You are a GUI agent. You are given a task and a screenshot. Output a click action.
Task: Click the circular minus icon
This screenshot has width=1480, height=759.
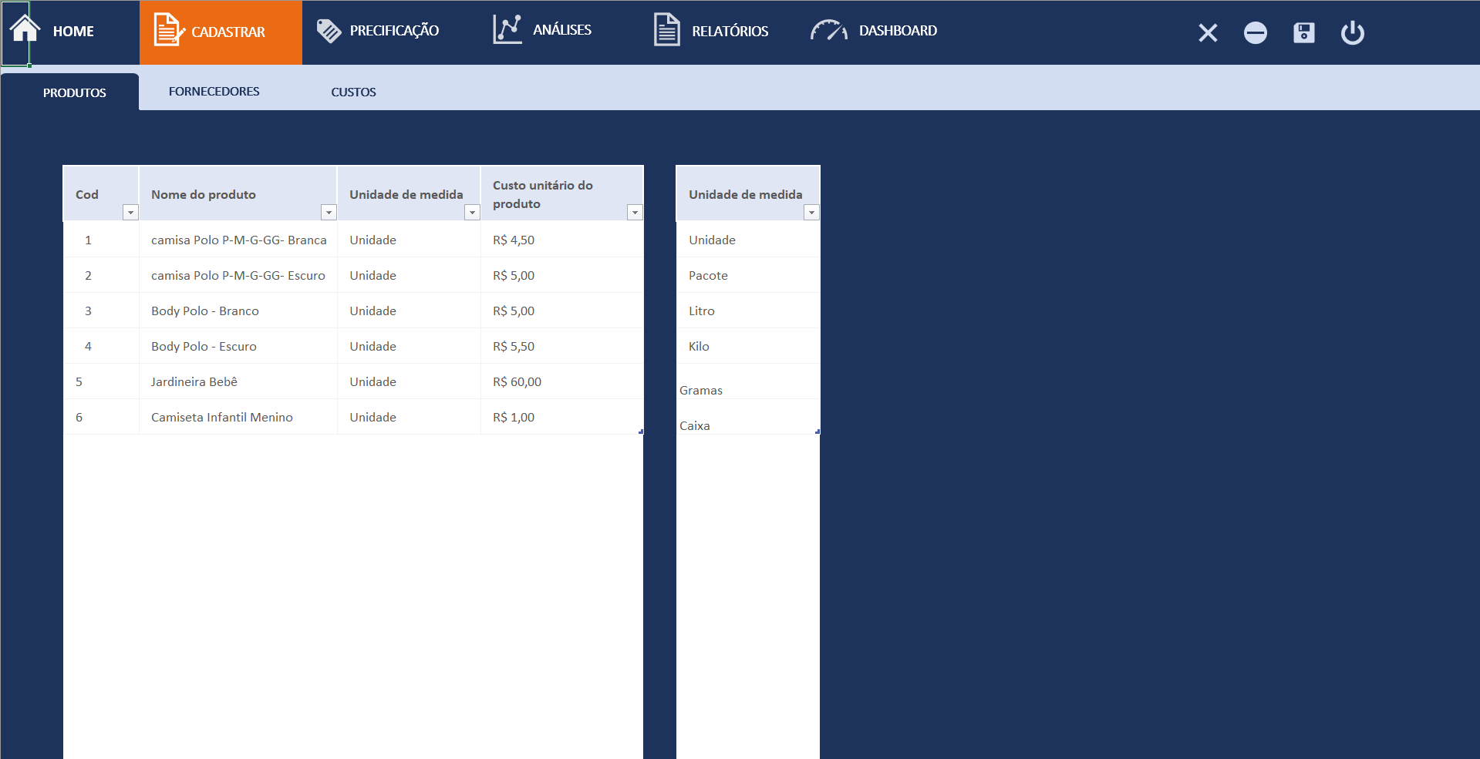[1255, 32]
